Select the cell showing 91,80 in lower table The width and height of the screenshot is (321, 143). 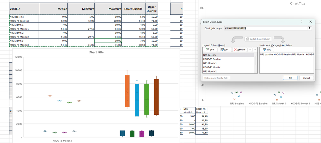pos(202,124)
